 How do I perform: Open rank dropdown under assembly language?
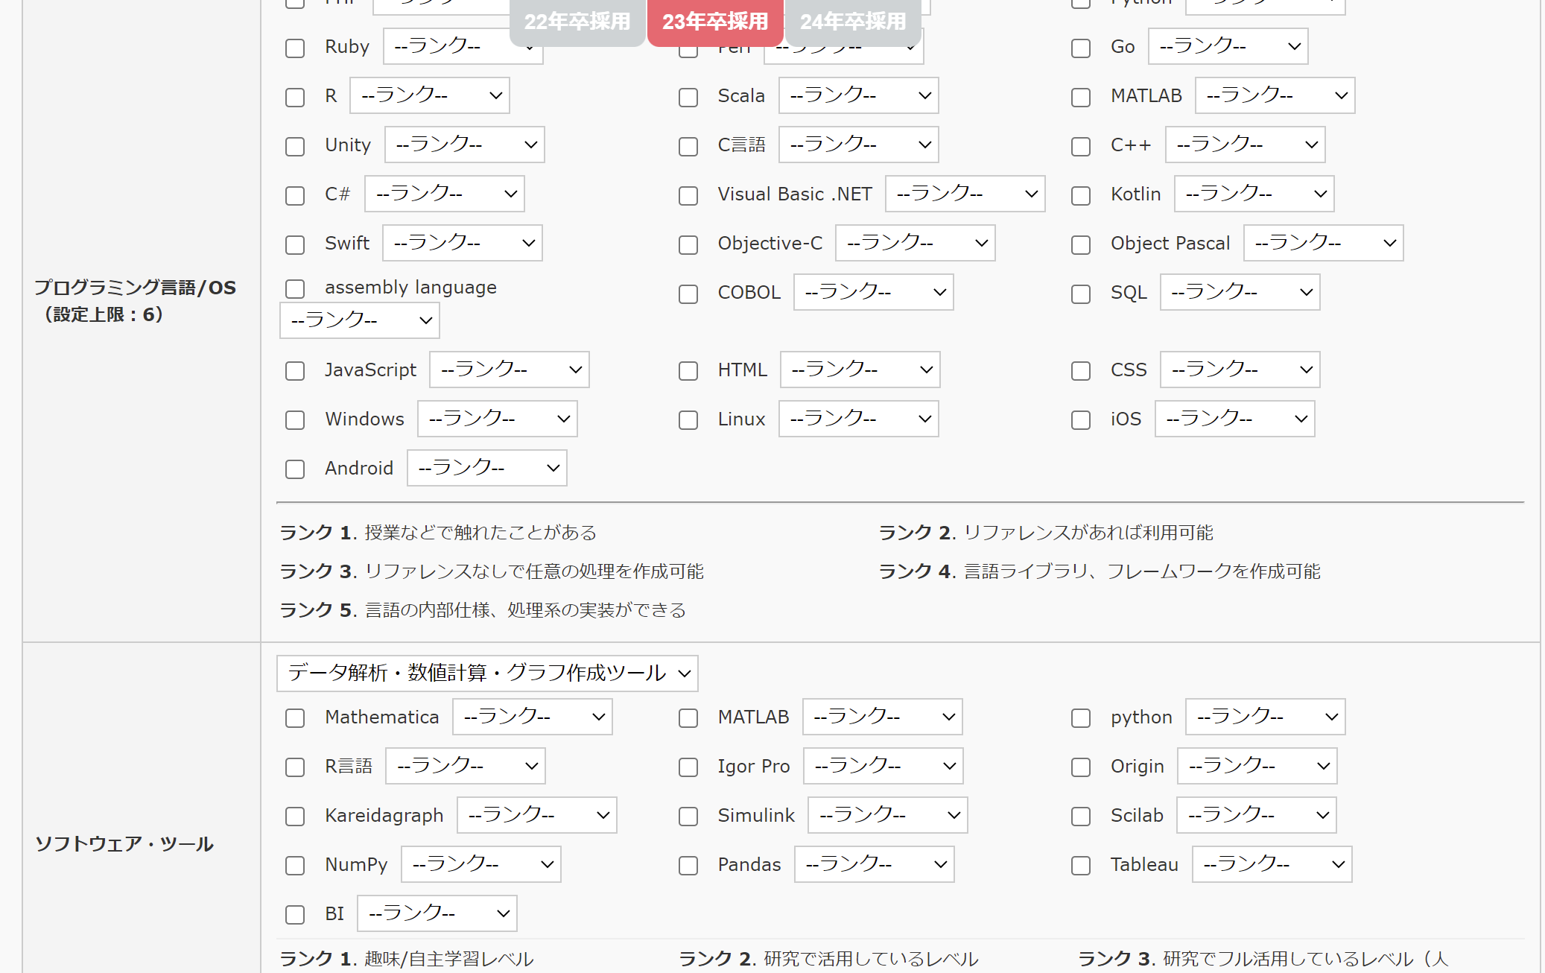[x=360, y=320]
